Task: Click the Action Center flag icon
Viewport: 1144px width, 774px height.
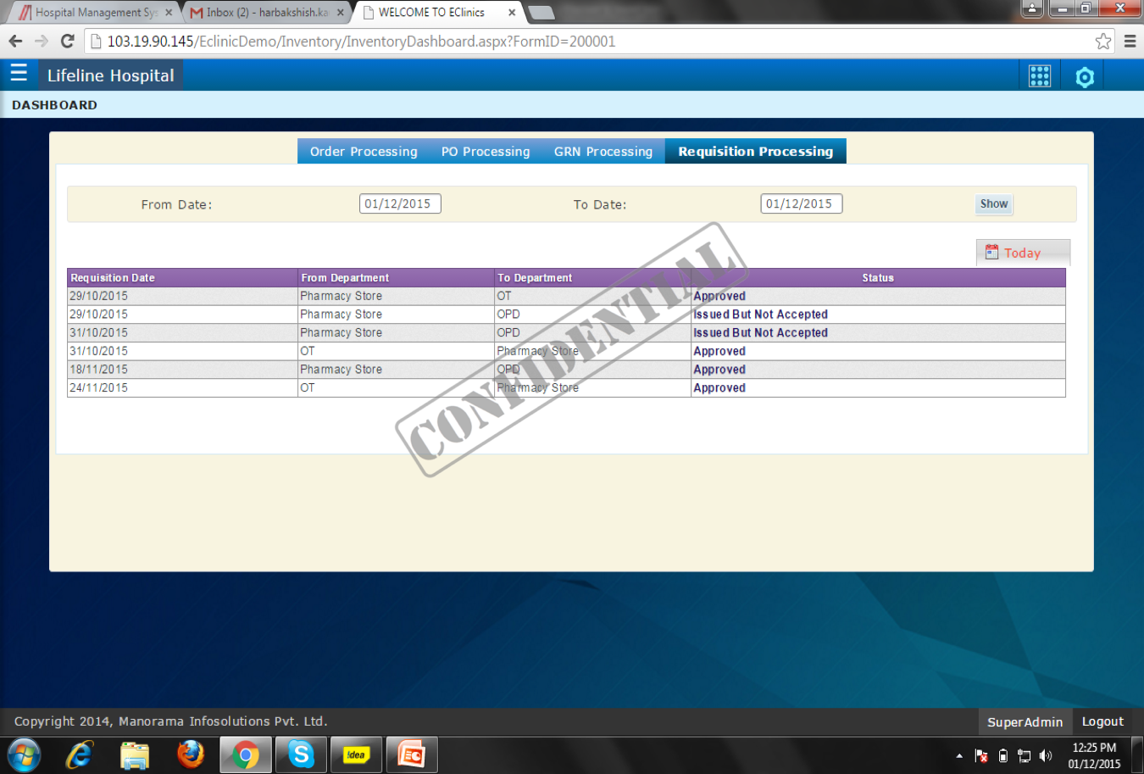Action: pyautogui.click(x=981, y=755)
